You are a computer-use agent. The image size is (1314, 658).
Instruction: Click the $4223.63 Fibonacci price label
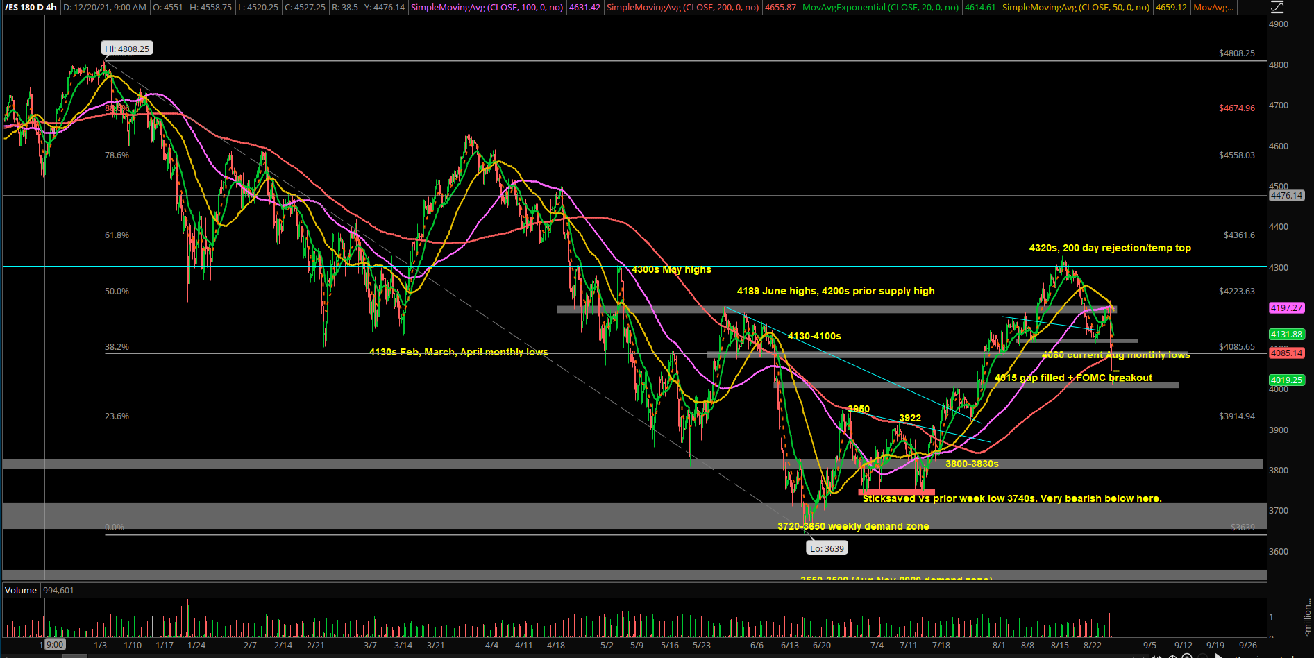[1237, 292]
